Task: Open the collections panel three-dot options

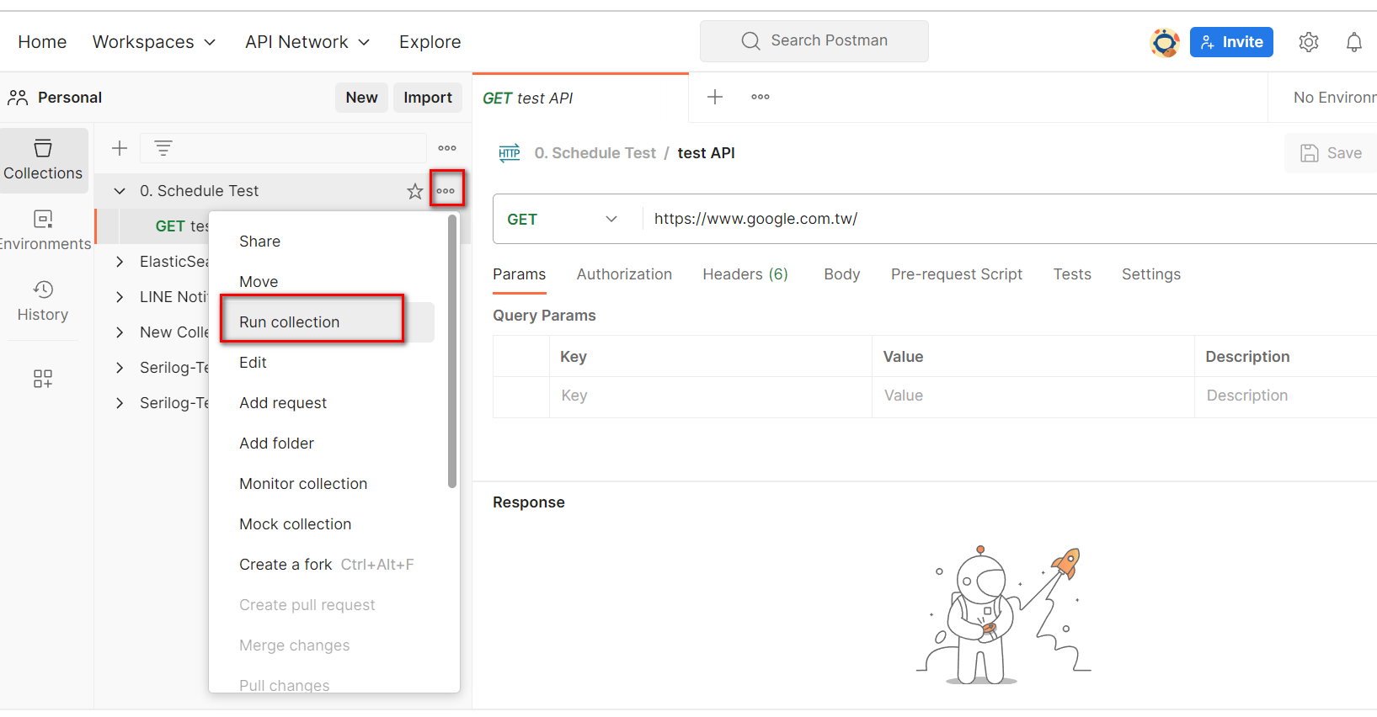Action: (447, 148)
